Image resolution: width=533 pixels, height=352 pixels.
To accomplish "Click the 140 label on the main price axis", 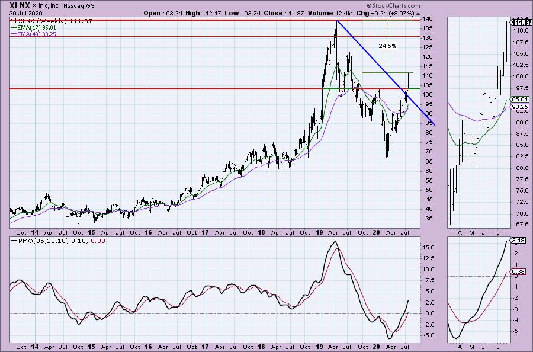I will point(428,19).
